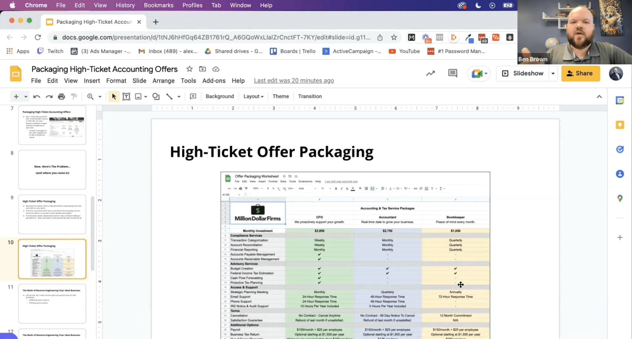Collapse the toolbar with the chevron
This screenshot has height=339, width=632.
click(599, 96)
